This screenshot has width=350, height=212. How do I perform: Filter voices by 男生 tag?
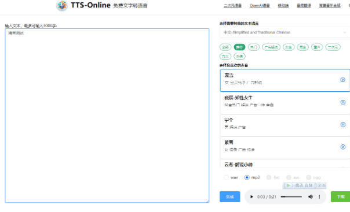[x=302, y=47]
